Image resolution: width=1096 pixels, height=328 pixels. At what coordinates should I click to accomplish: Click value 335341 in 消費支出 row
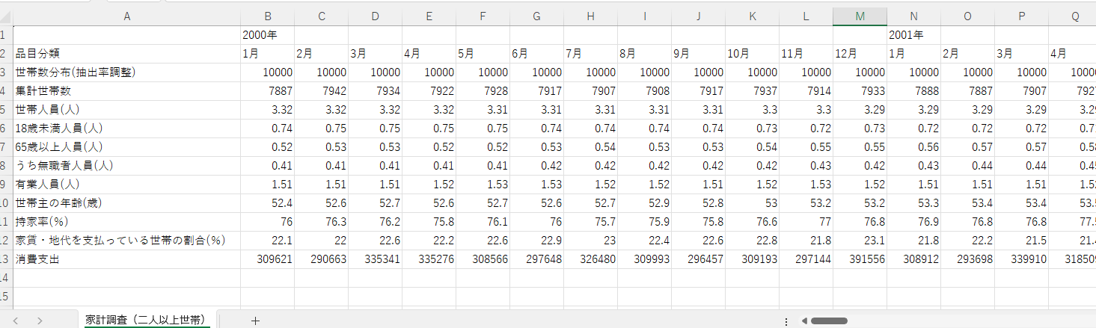point(376,259)
